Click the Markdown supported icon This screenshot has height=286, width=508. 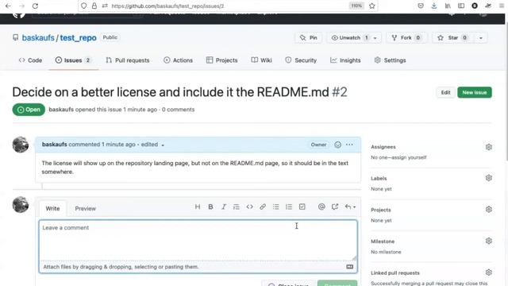tap(349, 267)
